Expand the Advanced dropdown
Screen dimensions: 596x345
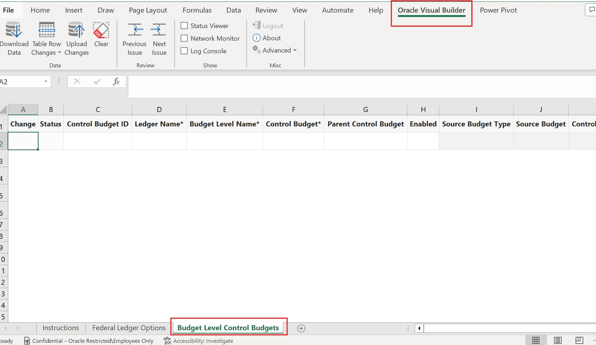pos(275,50)
